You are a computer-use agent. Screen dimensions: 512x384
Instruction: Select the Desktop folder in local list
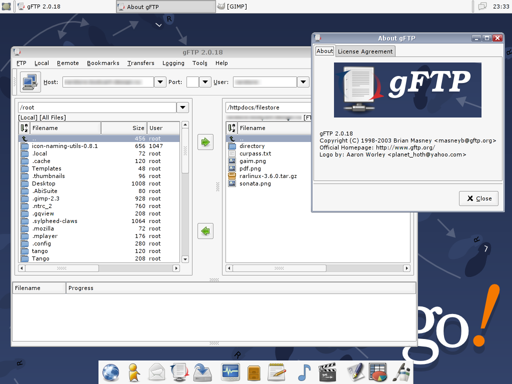tap(99, 183)
